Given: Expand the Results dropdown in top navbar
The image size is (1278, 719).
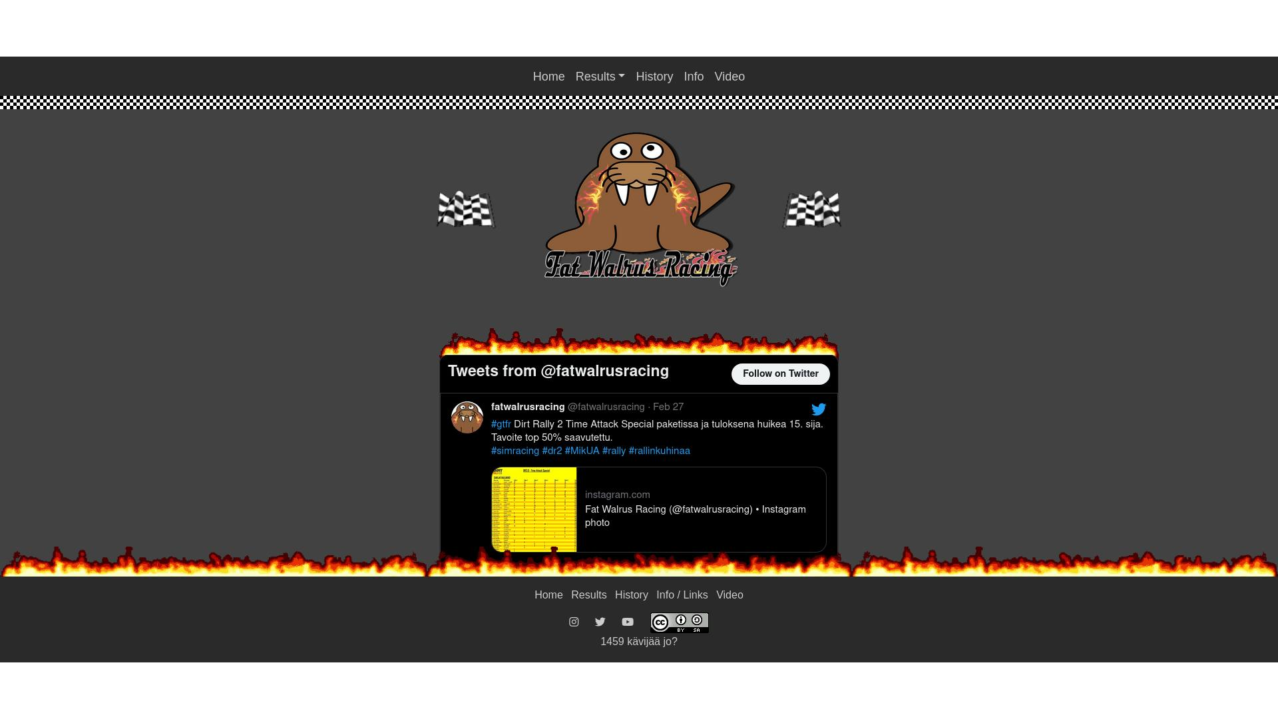Looking at the screenshot, I should click(600, 77).
